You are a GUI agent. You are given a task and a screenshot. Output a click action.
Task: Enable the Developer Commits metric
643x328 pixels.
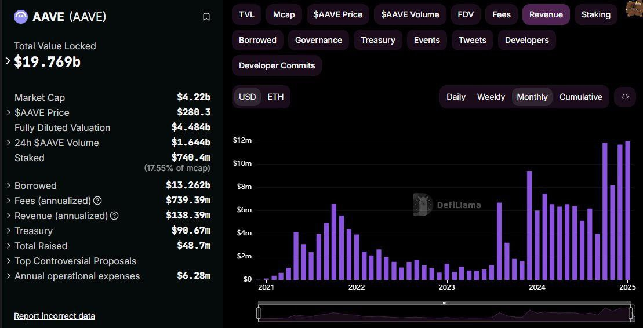point(277,65)
